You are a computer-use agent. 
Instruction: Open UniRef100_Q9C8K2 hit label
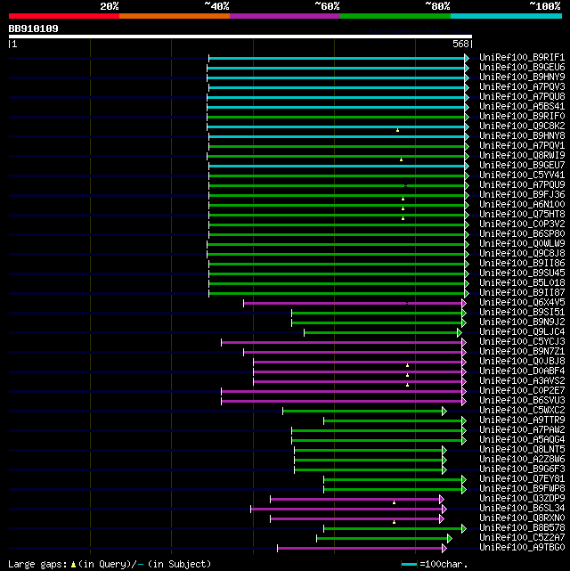[x=522, y=126]
